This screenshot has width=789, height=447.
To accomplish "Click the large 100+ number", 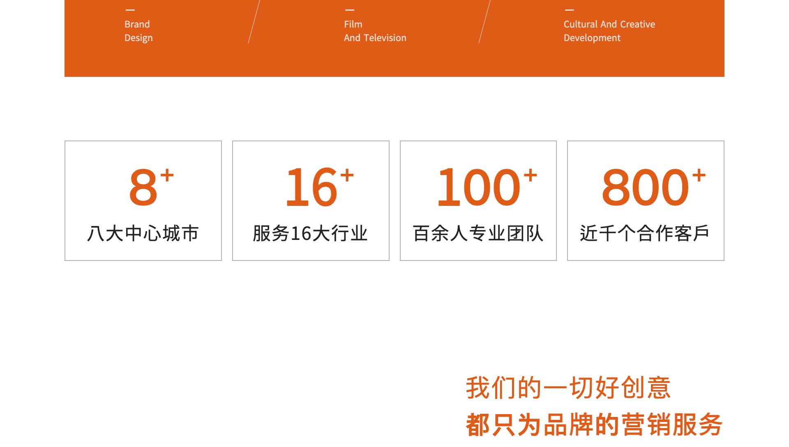I will [x=487, y=187].
